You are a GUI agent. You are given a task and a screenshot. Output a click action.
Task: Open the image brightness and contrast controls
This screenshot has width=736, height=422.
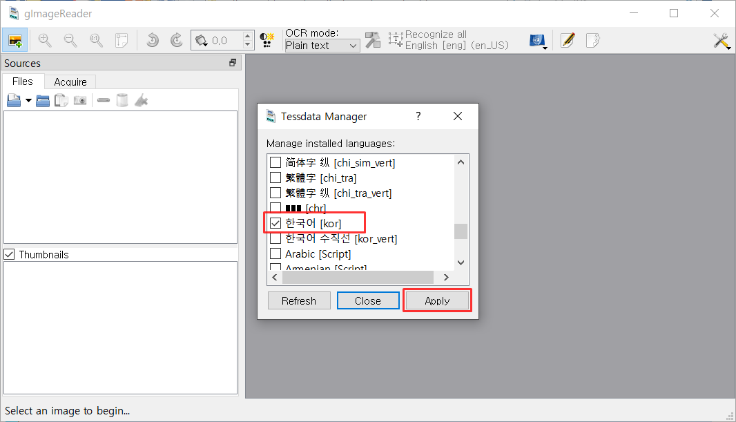point(267,40)
